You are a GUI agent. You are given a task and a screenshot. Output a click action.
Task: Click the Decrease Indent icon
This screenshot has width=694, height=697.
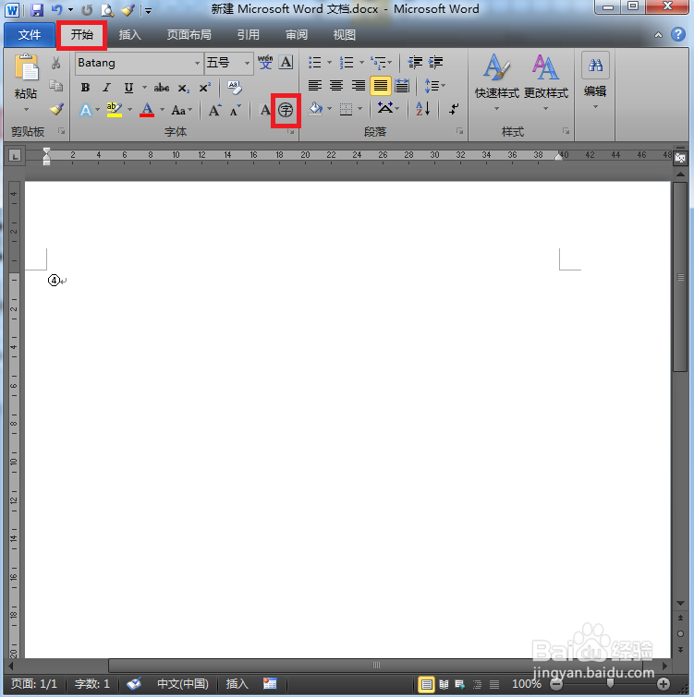click(x=415, y=62)
